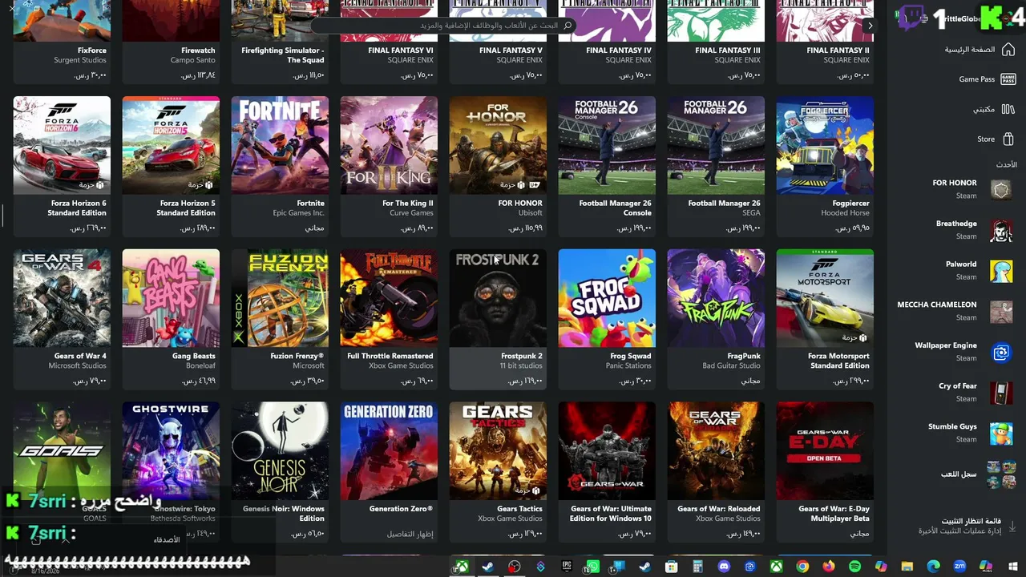
Task: Open the Fogpiercer game card
Action: coord(825,166)
